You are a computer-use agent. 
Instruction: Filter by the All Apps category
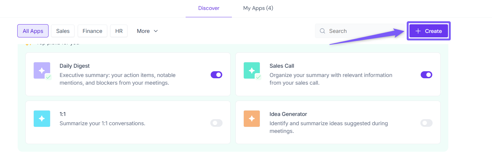point(33,31)
